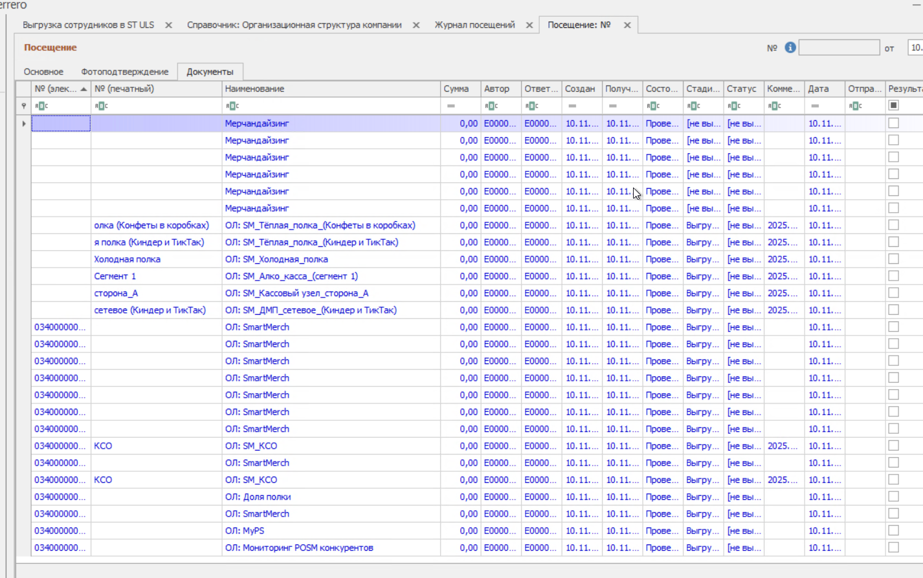Click filter condition icon under Автор column
Viewport: 923px width, 578px height.
tap(491, 106)
